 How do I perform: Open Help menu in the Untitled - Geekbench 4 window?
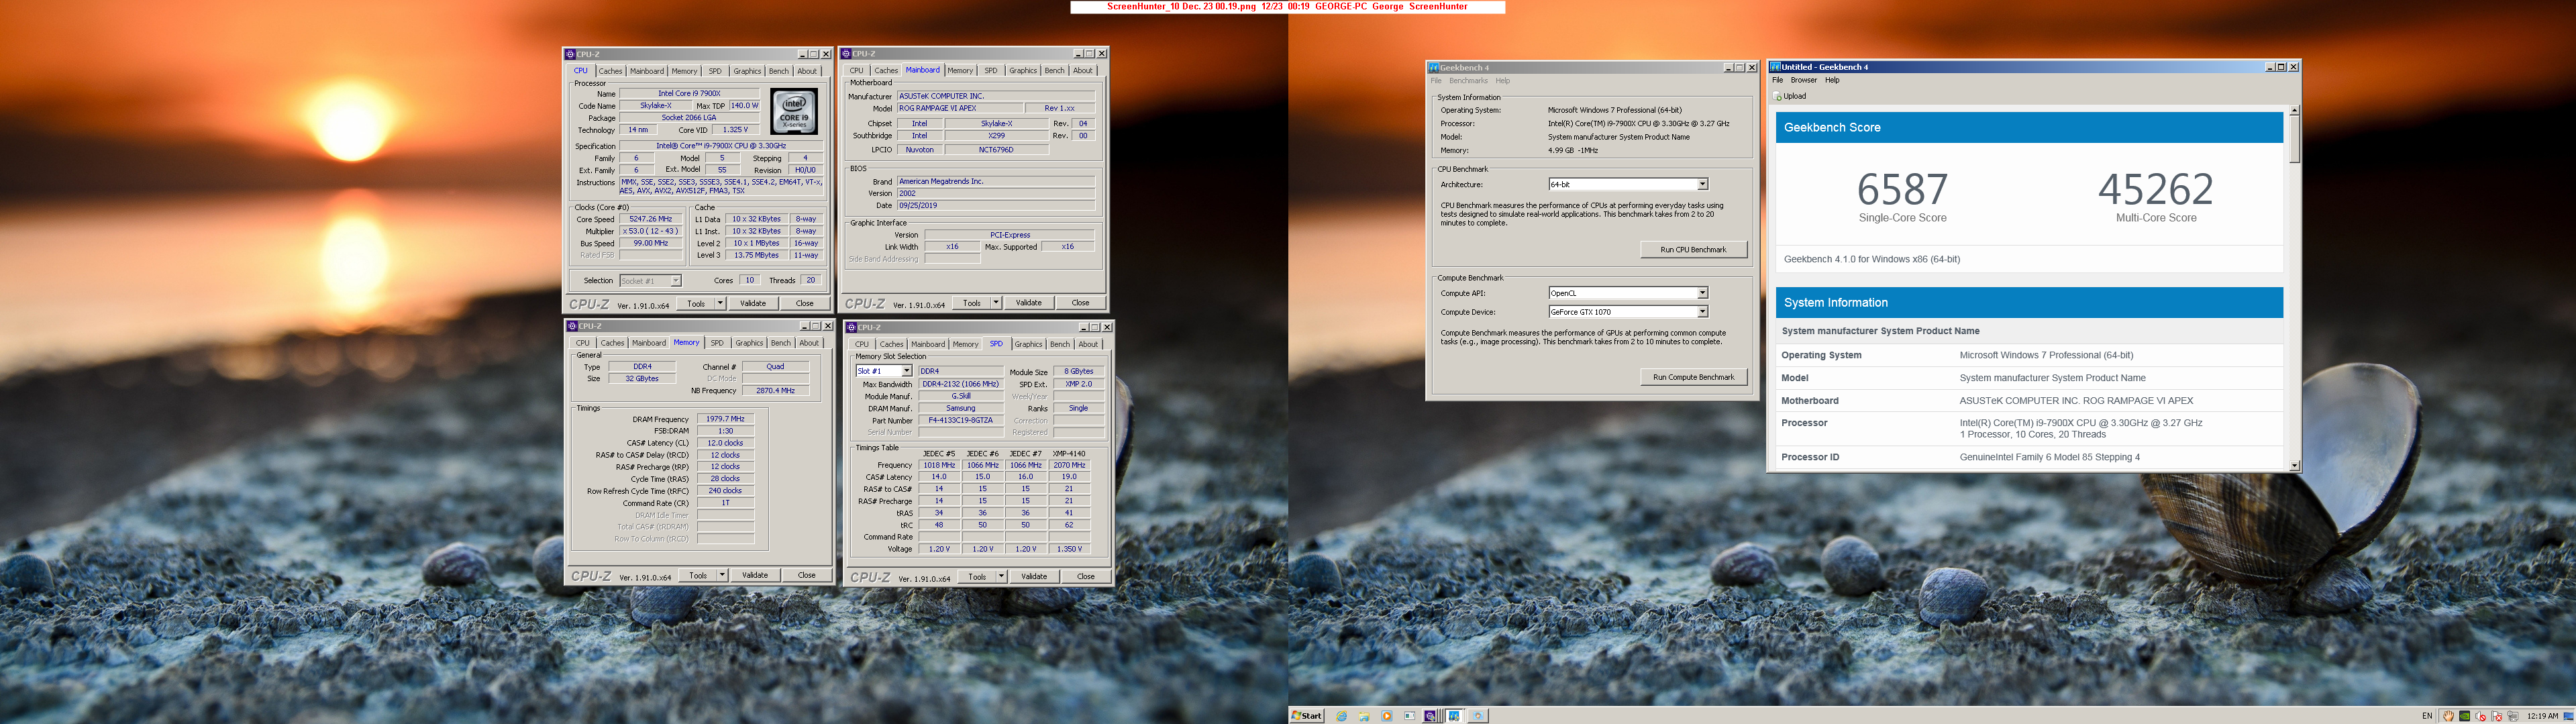point(1832,80)
